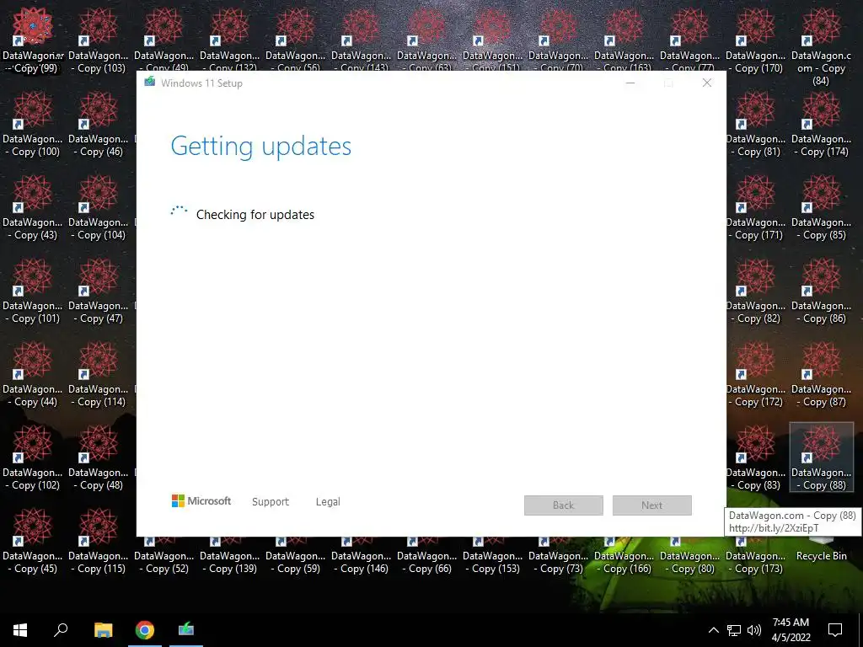The image size is (863, 647).
Task: Show hidden system tray icons
Action: click(x=713, y=630)
